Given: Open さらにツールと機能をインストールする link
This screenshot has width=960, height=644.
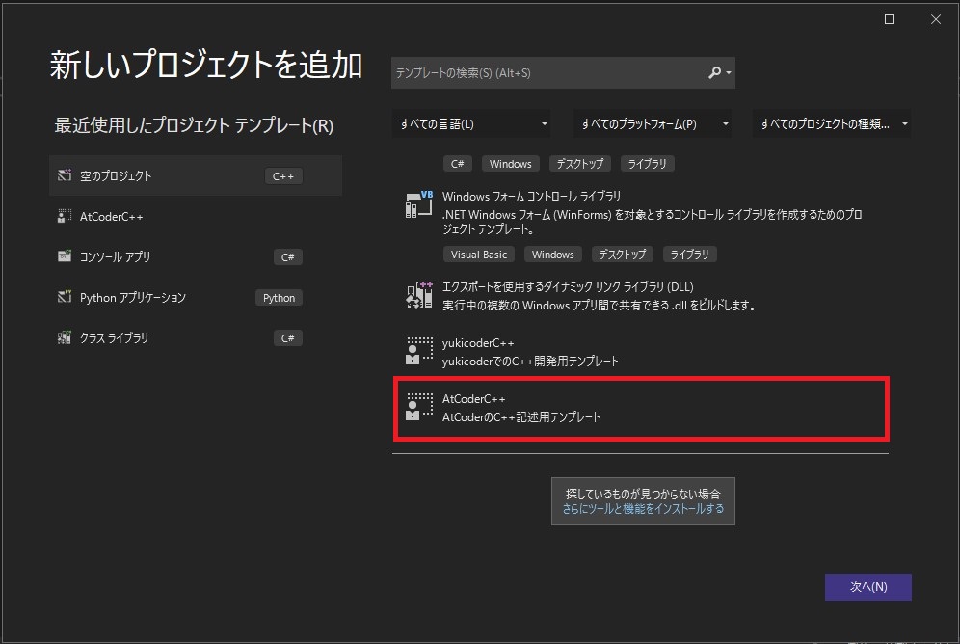Looking at the screenshot, I should point(643,509).
